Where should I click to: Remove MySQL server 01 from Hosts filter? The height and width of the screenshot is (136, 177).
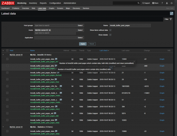tap(50, 30)
